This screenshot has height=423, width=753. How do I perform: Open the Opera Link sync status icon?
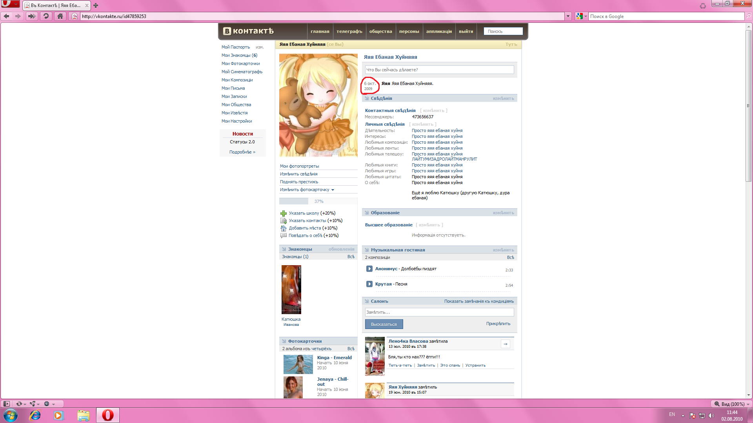[20, 404]
